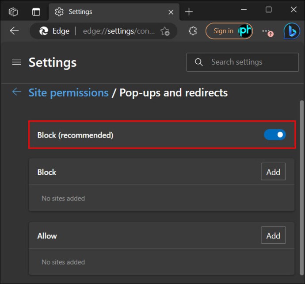This screenshot has width=305, height=284.
Task: Open the Settings hamburger menu
Action: tap(16, 62)
